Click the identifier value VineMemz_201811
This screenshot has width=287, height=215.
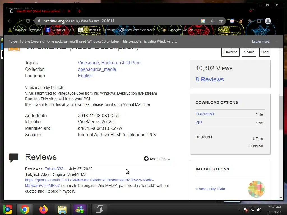[x=97, y=122]
